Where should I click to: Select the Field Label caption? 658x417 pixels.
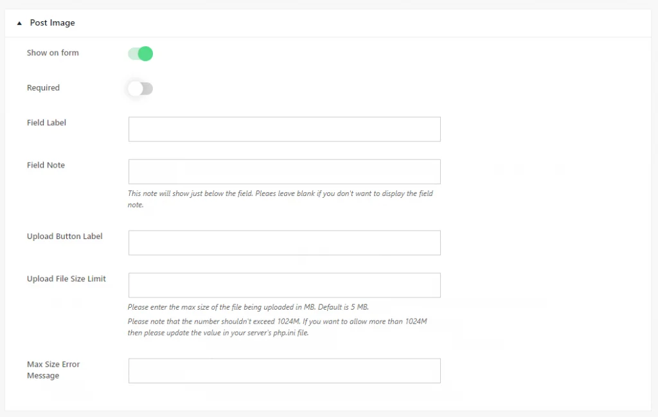click(x=46, y=123)
